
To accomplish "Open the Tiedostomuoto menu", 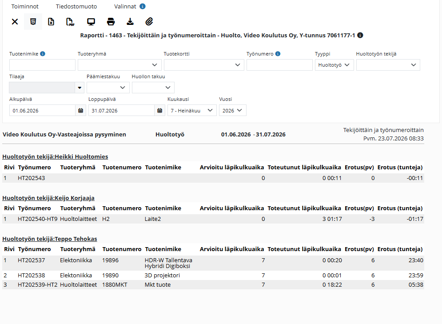I will tap(76, 7).
